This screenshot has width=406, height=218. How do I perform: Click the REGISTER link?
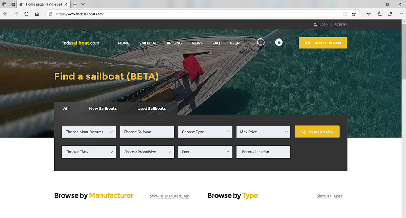341,25
